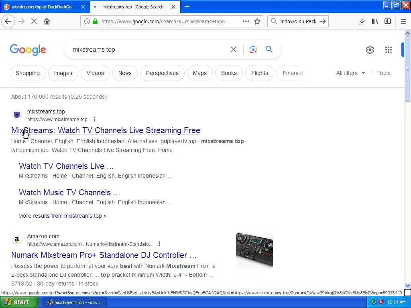Switch to Images results
The width and height of the screenshot is (411, 308).
(63, 73)
